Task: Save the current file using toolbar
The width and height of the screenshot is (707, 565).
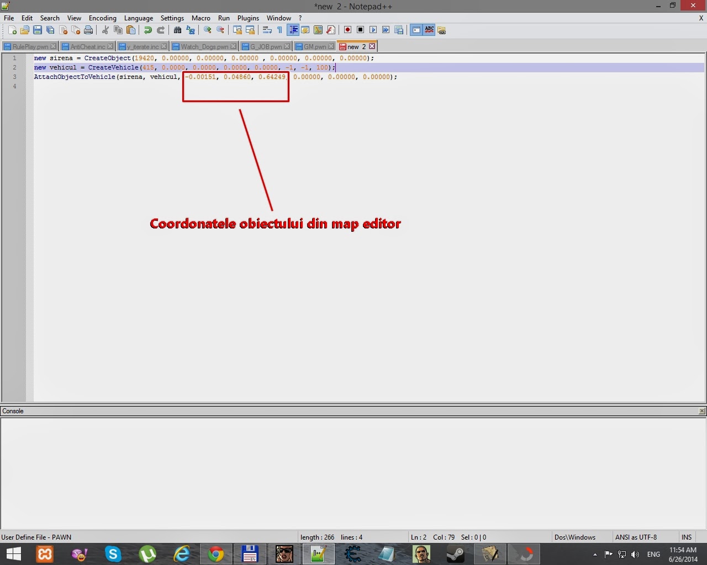Action: click(x=38, y=30)
